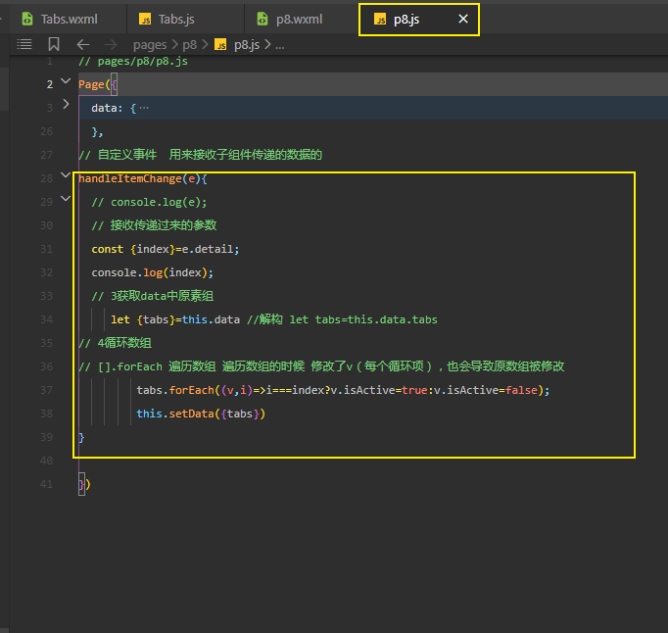The image size is (668, 633).
Task: Click the 'const {index}=e.detail;' line
Action: click(x=166, y=249)
